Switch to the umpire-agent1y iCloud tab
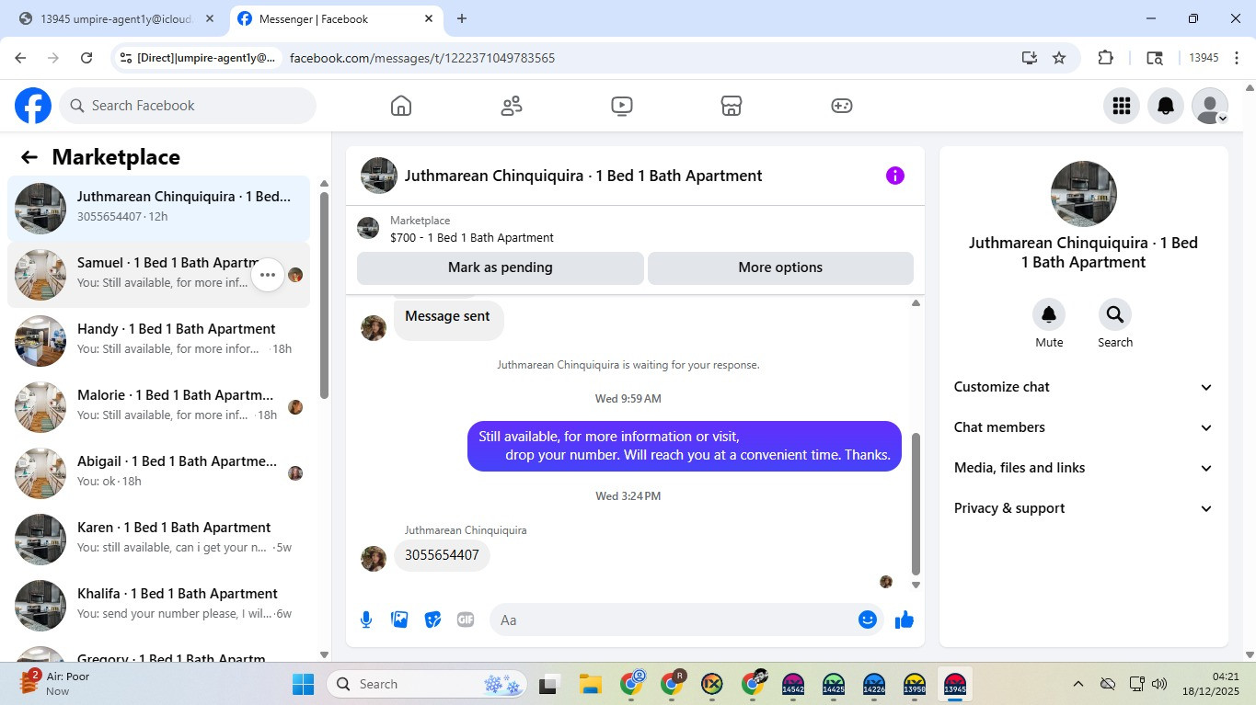This screenshot has width=1256, height=705. [117, 19]
